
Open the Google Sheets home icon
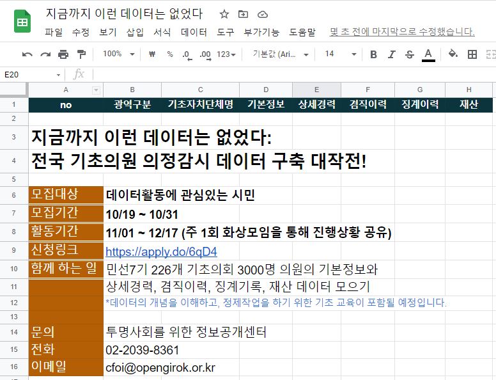22,21
